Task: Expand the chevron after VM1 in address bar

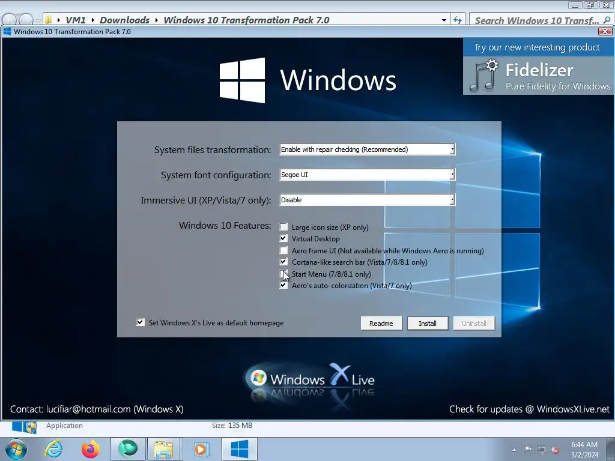Action: (93, 20)
